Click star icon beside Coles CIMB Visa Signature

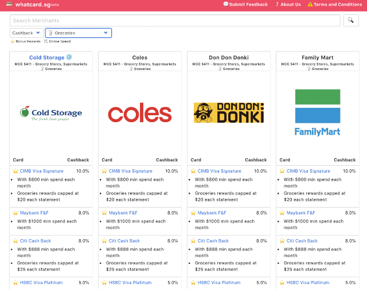click(x=104, y=171)
